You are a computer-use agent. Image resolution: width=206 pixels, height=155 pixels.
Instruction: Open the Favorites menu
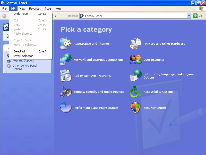35,9
